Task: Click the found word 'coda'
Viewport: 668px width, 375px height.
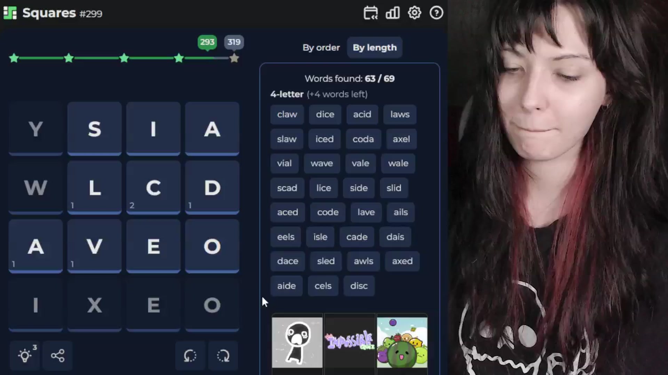Action: click(x=363, y=139)
